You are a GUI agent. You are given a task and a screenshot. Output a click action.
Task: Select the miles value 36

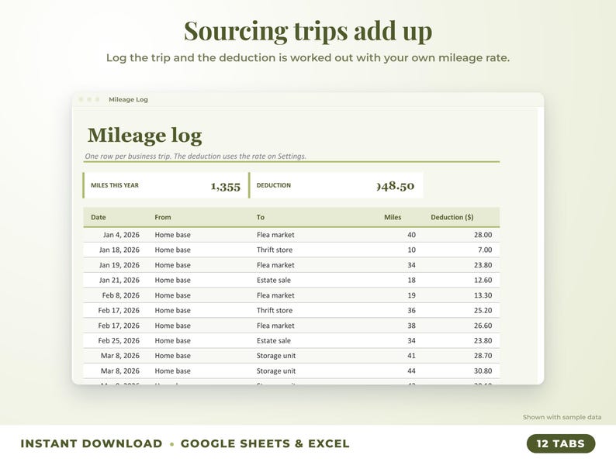(x=411, y=310)
